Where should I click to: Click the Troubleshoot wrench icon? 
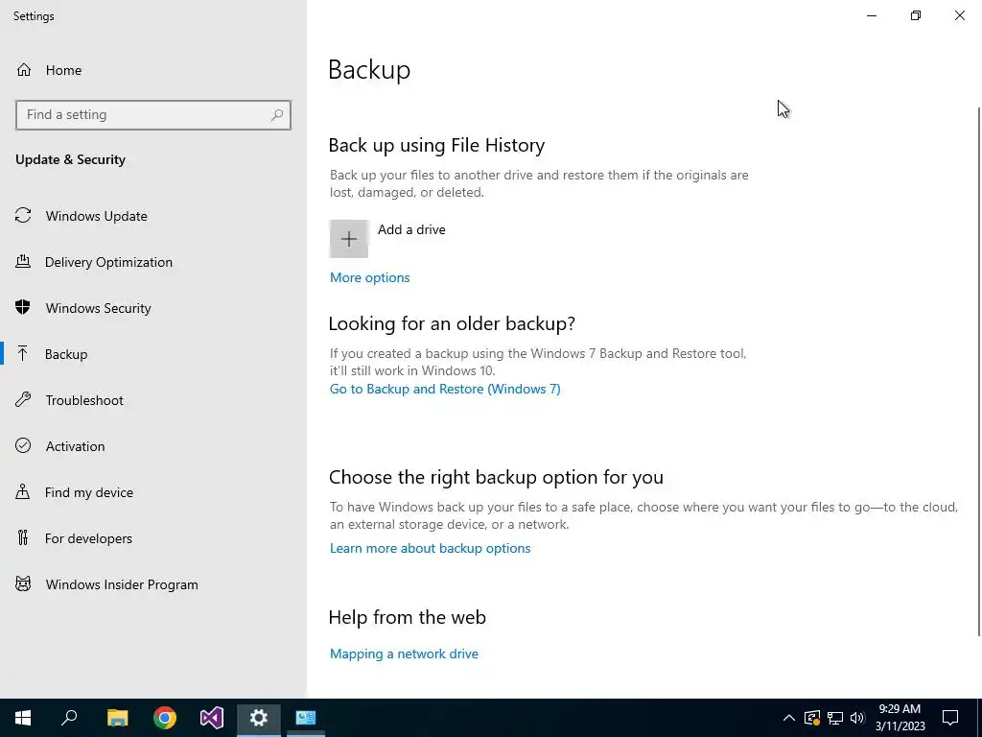[23, 399]
